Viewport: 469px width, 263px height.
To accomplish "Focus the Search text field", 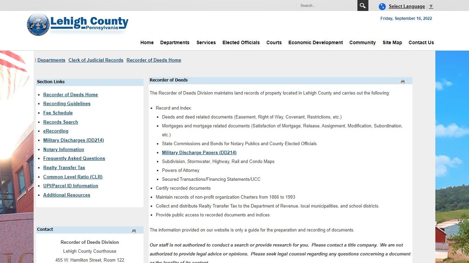I will click(x=327, y=5).
